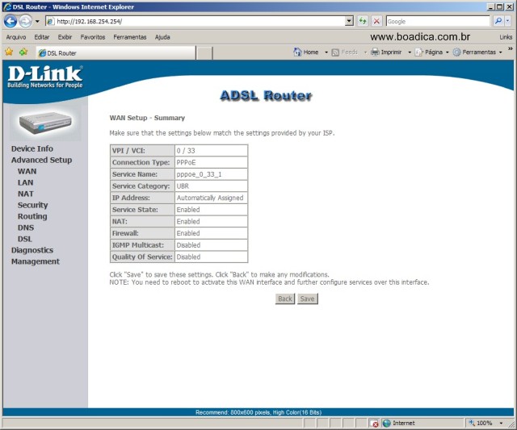Click the address bar URL field

click(x=195, y=22)
